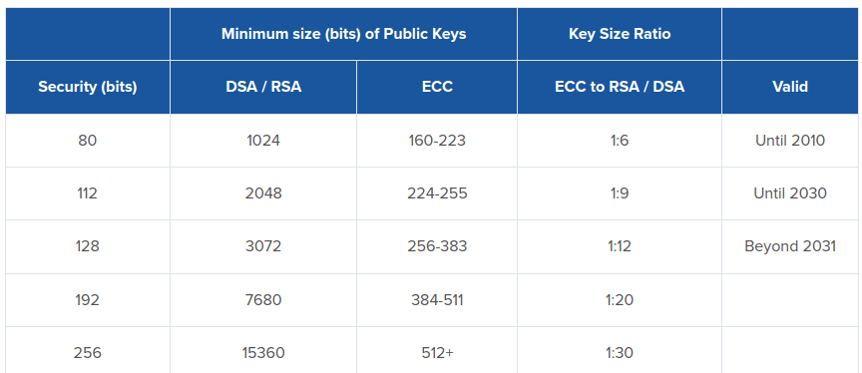This screenshot has width=862, height=373.
Task: Select the 3072 key size cell
Action: click(263, 246)
